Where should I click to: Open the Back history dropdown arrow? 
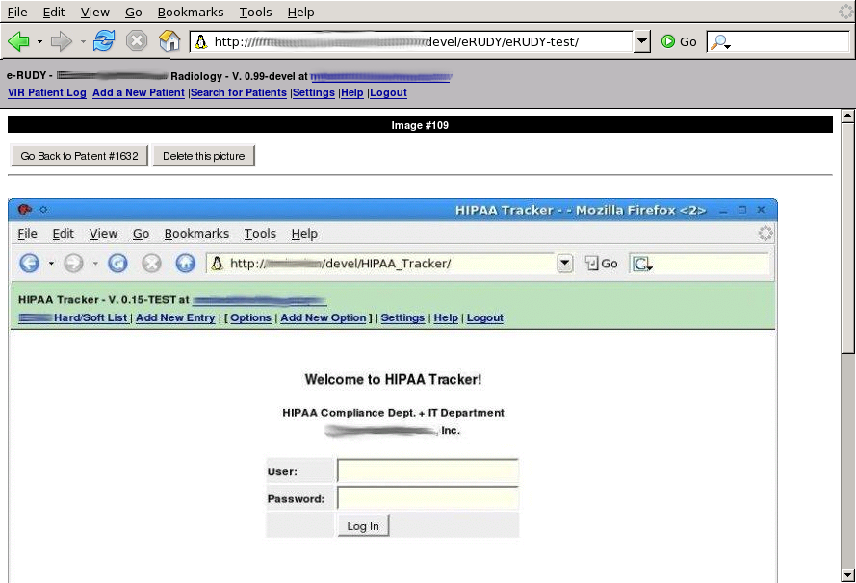(x=39, y=42)
